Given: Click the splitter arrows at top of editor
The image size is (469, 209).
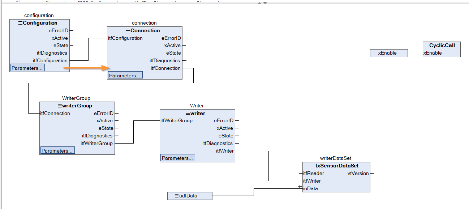Looking at the screenshot, I should [262, 3].
